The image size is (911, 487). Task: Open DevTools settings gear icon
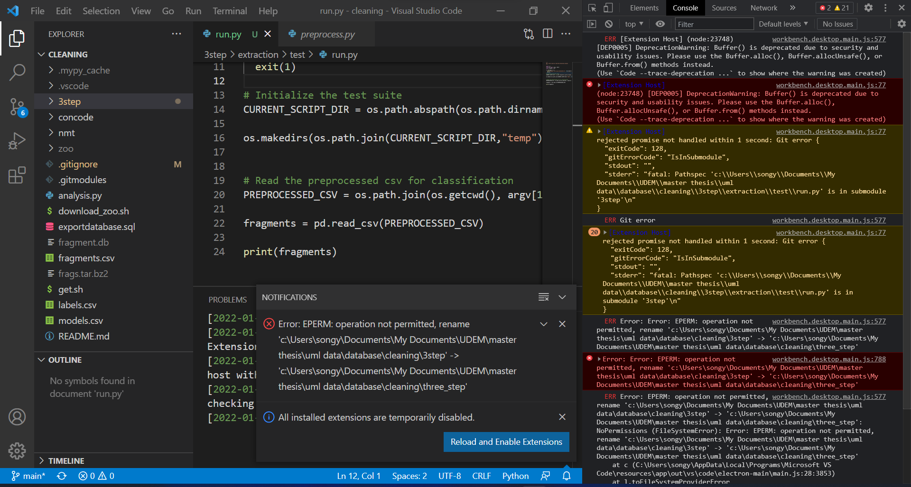point(868,8)
